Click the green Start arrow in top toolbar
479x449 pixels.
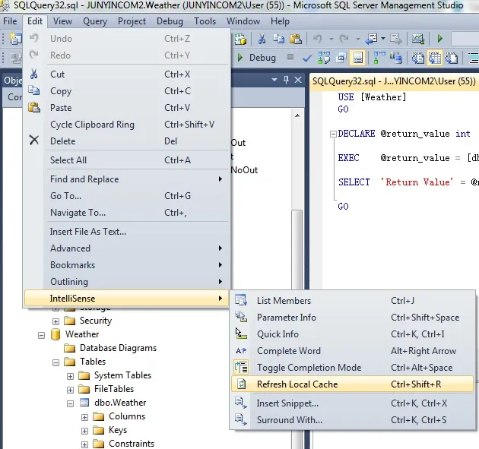[x=440, y=39]
